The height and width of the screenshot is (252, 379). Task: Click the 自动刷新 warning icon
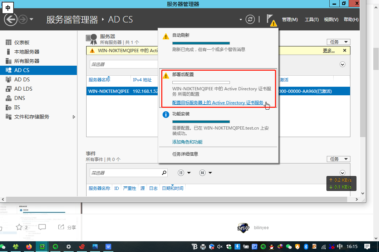[x=166, y=36]
